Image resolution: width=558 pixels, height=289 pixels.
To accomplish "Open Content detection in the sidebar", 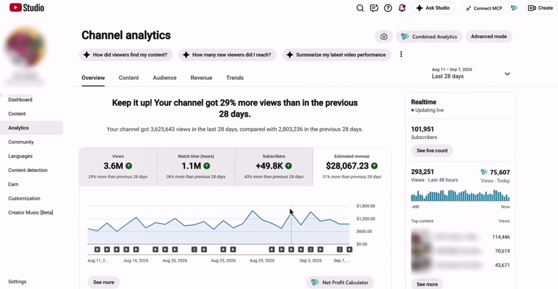I will point(32,170).
